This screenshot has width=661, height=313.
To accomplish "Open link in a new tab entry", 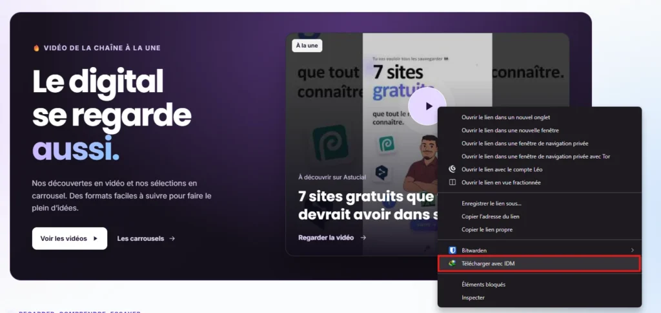I will [x=539, y=117].
